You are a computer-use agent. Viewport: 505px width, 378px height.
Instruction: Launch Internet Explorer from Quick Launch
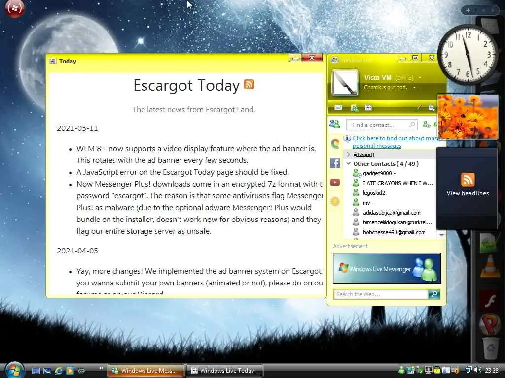[x=59, y=371]
